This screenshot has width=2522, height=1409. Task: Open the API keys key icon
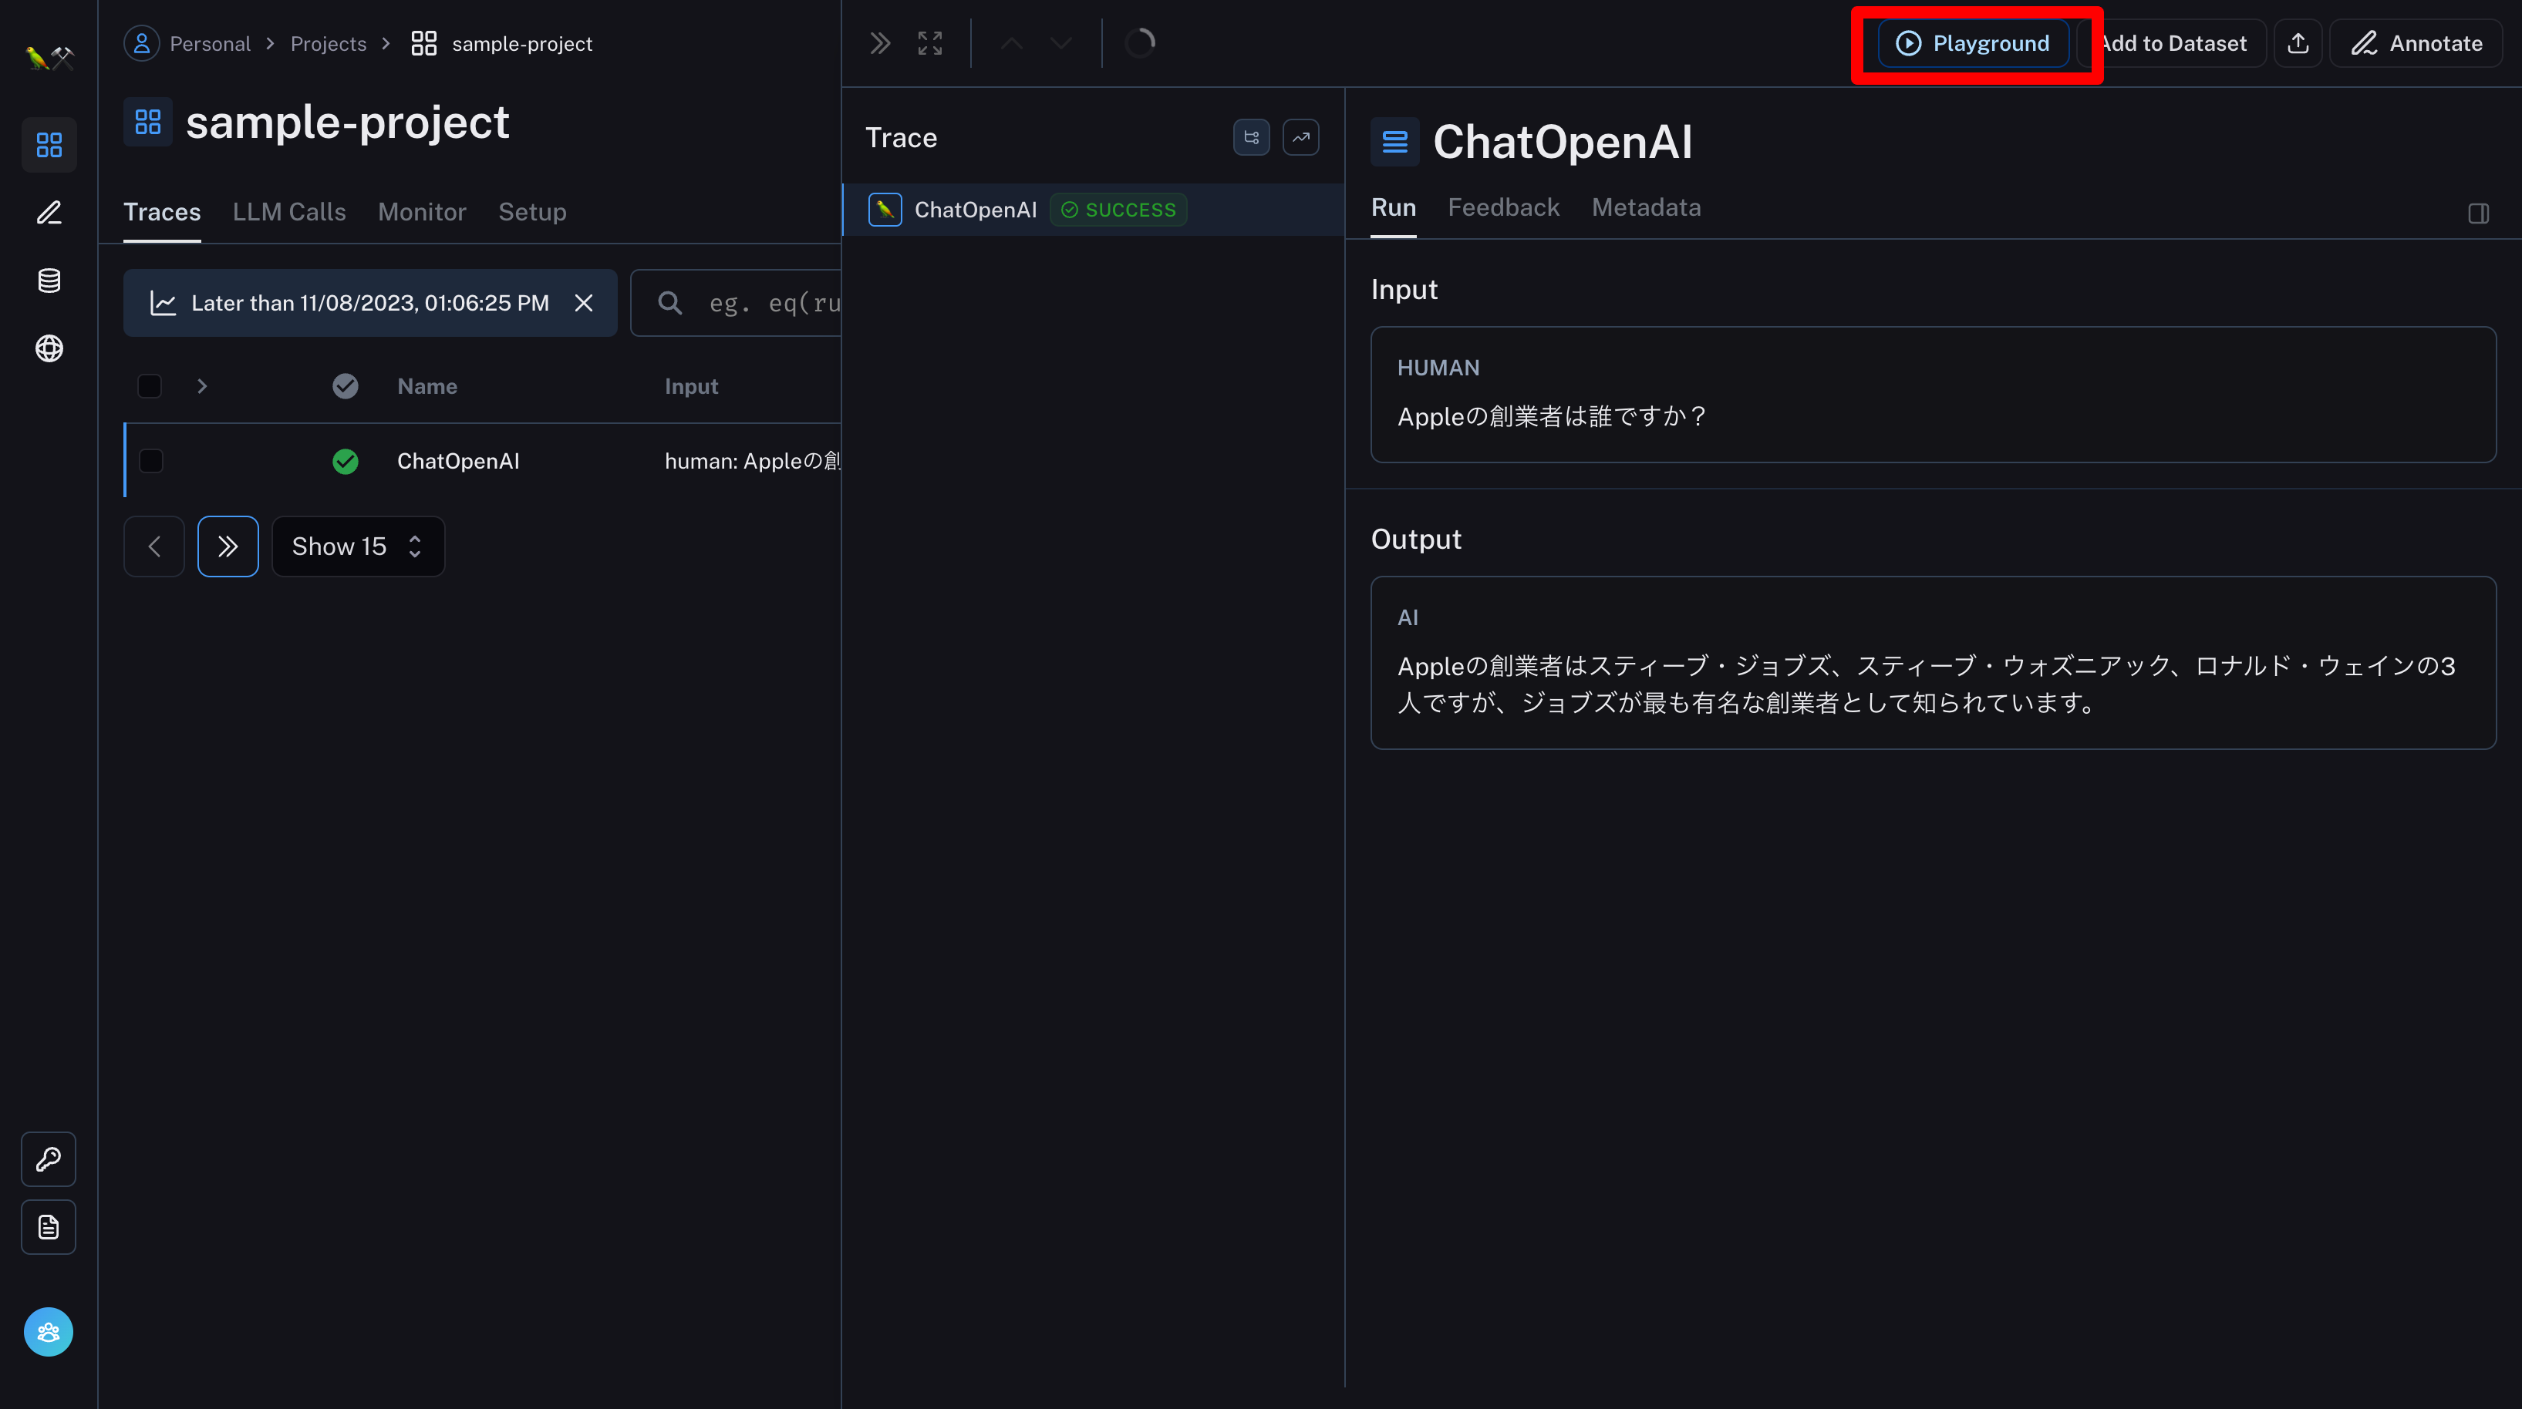point(49,1159)
